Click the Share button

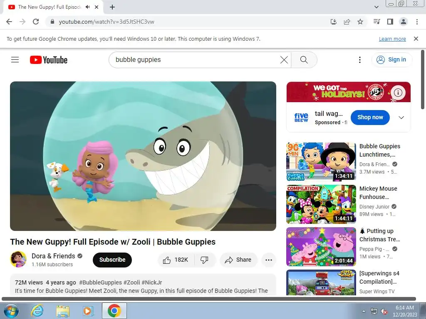pos(238,260)
